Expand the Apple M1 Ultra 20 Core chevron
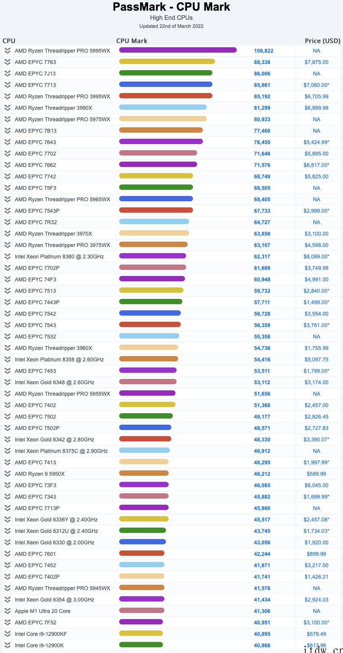Viewport: 343px width, 653px height. 7,611
